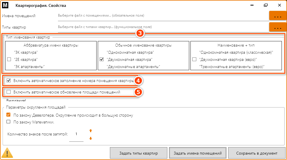
Task: Uncheck the regular apartment naming checkbox
Action: tap(101, 59)
